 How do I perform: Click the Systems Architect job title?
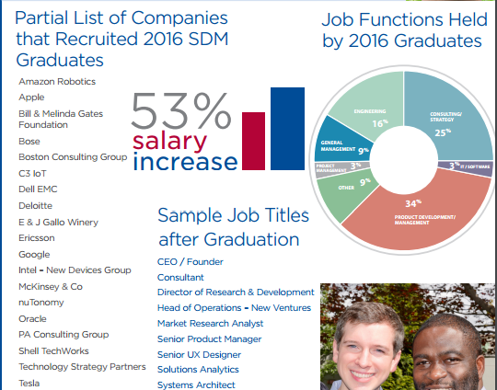196,384
